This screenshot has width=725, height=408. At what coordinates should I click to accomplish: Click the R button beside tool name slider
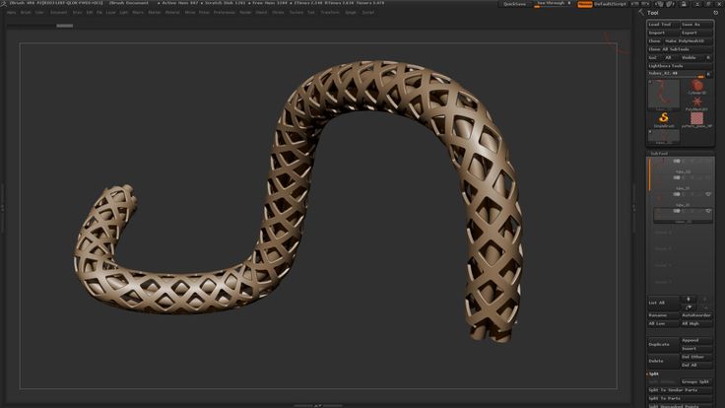coord(709,74)
